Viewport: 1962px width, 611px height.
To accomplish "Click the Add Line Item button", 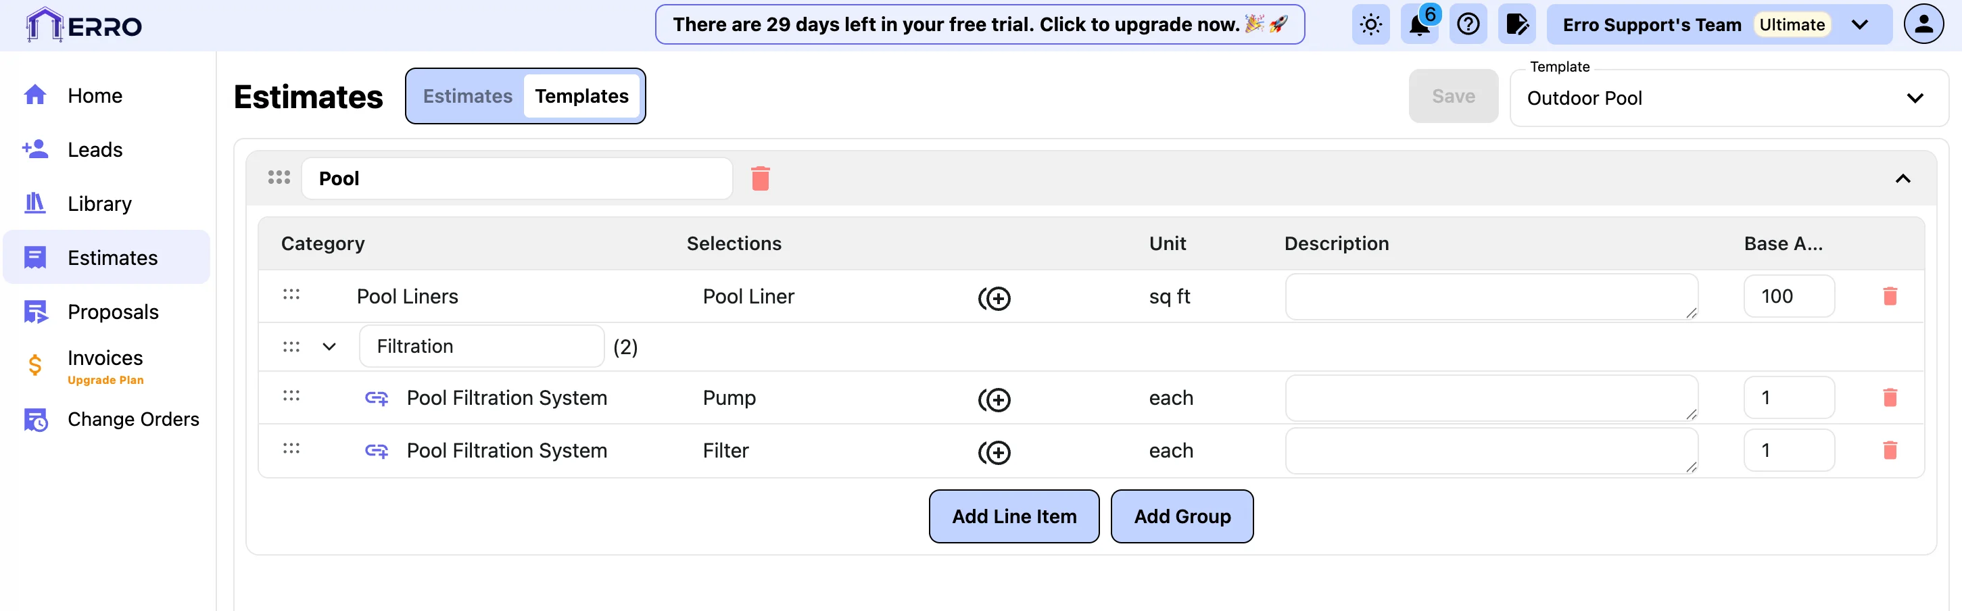I will pyautogui.click(x=1013, y=516).
